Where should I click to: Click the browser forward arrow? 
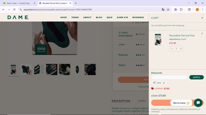(x=9, y=10)
